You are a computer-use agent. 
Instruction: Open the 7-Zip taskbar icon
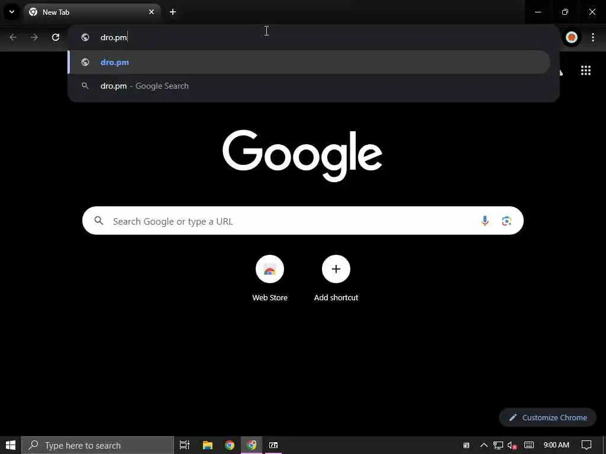click(x=273, y=445)
